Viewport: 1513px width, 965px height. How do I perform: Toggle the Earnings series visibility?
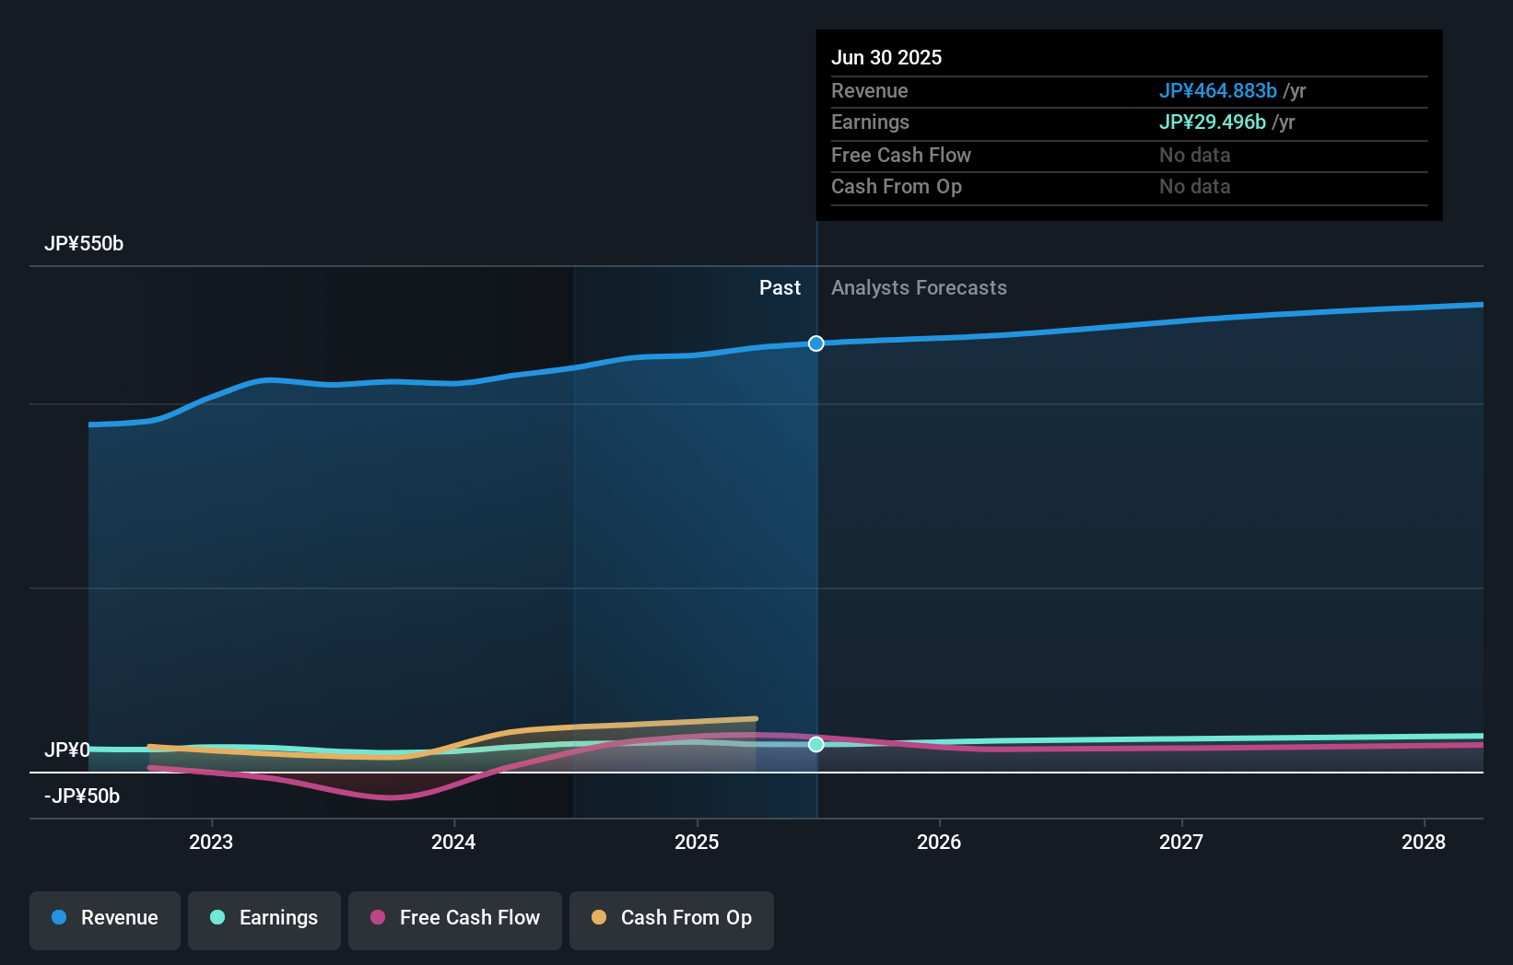coord(264,920)
